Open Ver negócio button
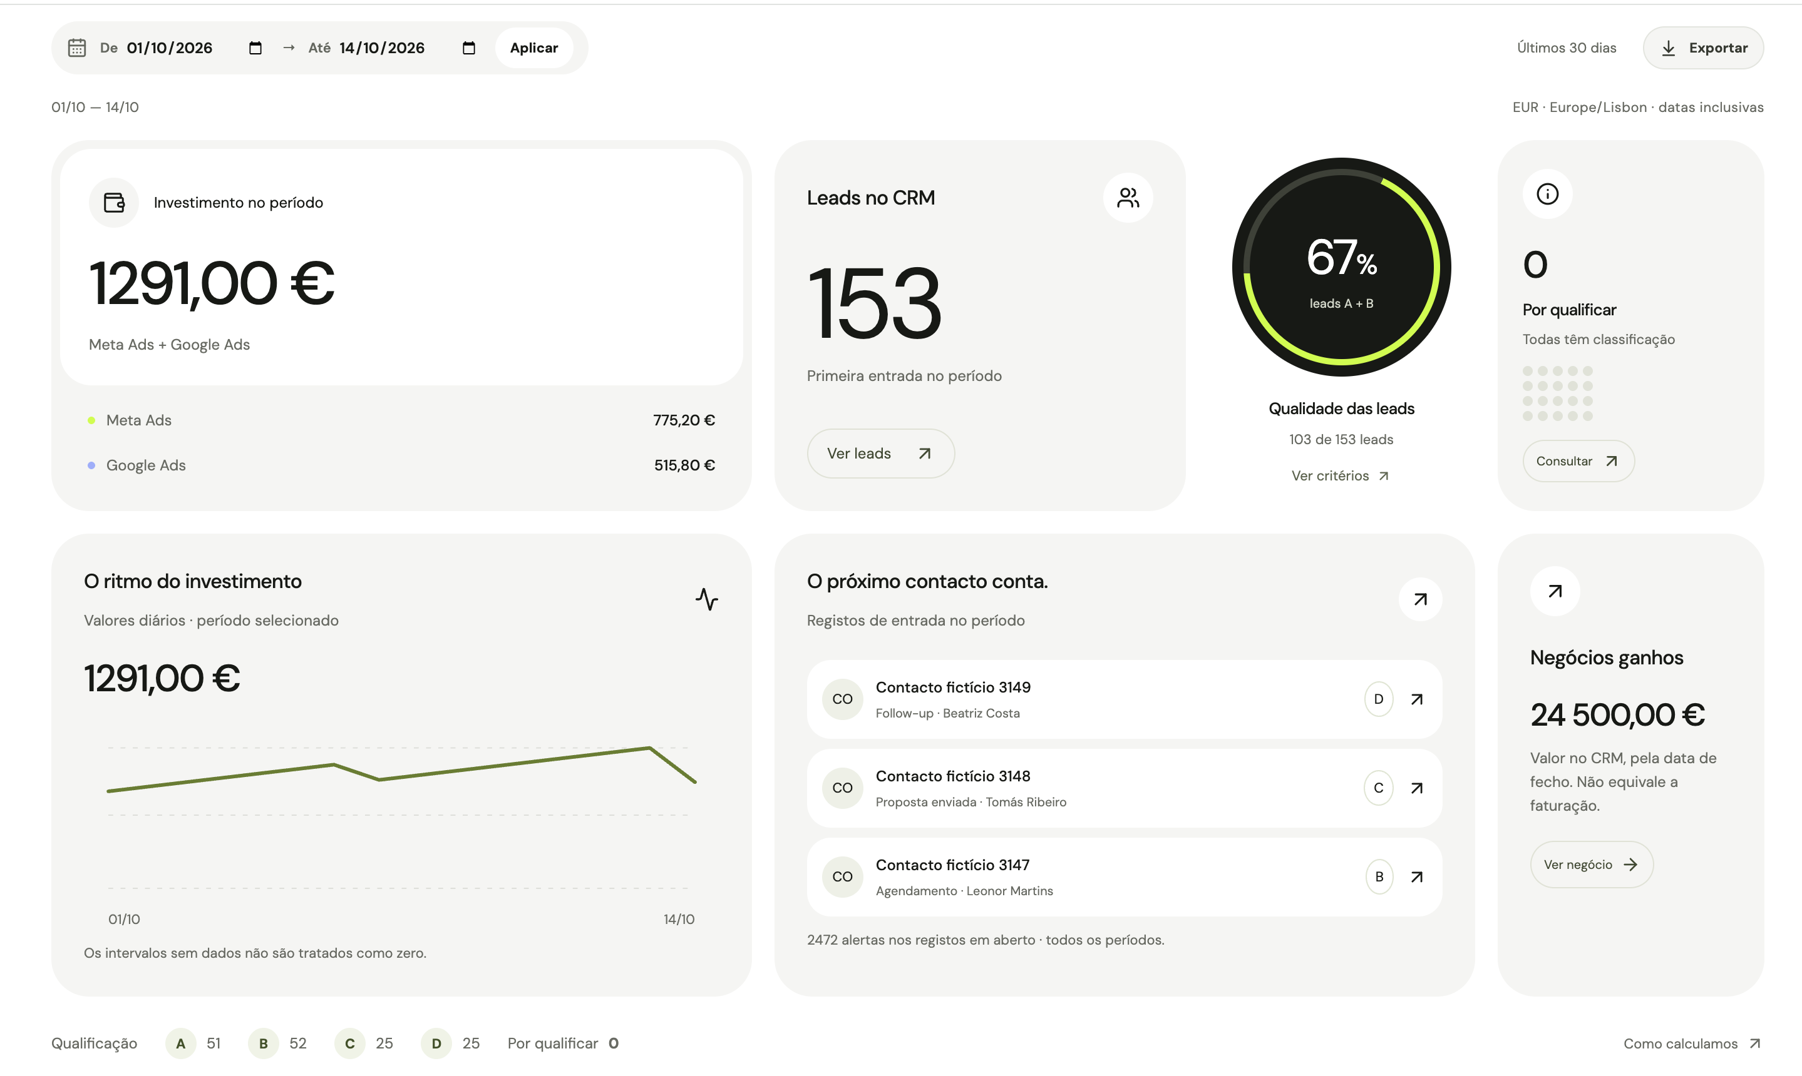 [1591, 865]
